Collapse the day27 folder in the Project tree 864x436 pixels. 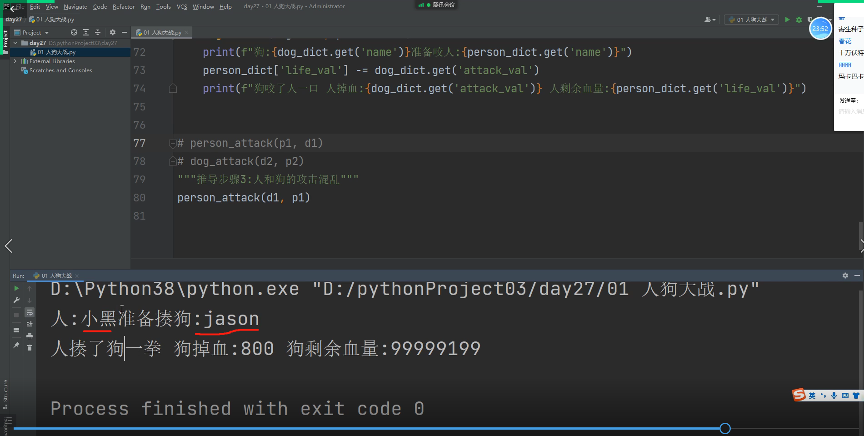(x=15, y=43)
